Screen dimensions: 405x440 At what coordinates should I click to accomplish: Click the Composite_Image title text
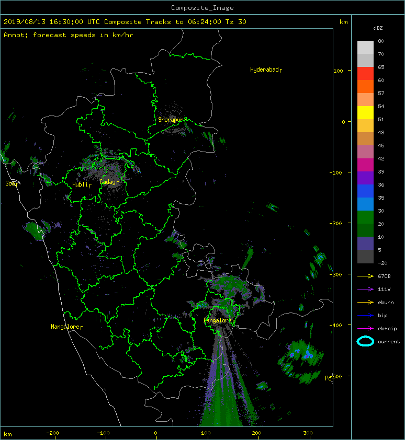pyautogui.click(x=203, y=8)
